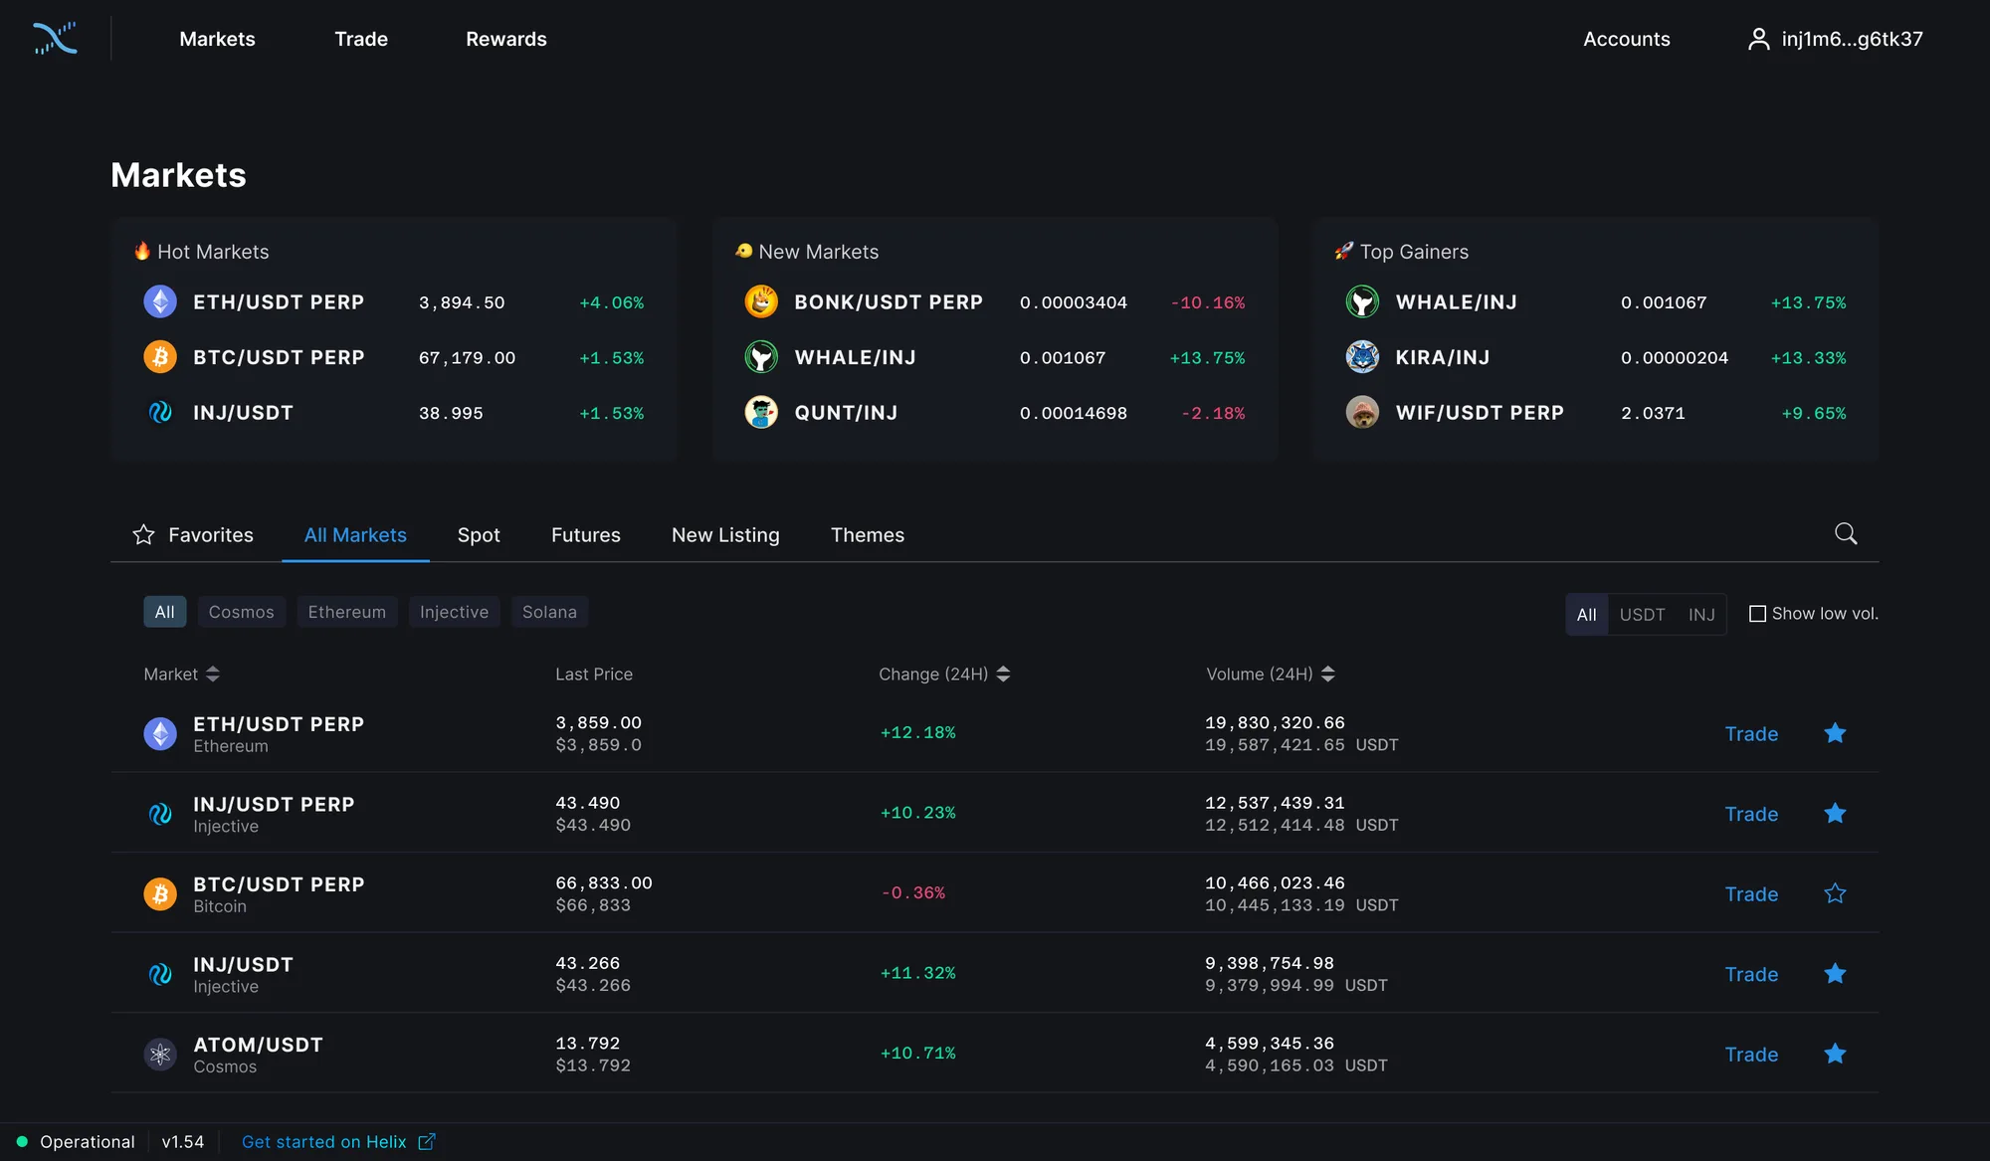This screenshot has width=1990, height=1161.
Task: Unfavorite ATOM/USDT with its star
Action: click(x=1835, y=1054)
